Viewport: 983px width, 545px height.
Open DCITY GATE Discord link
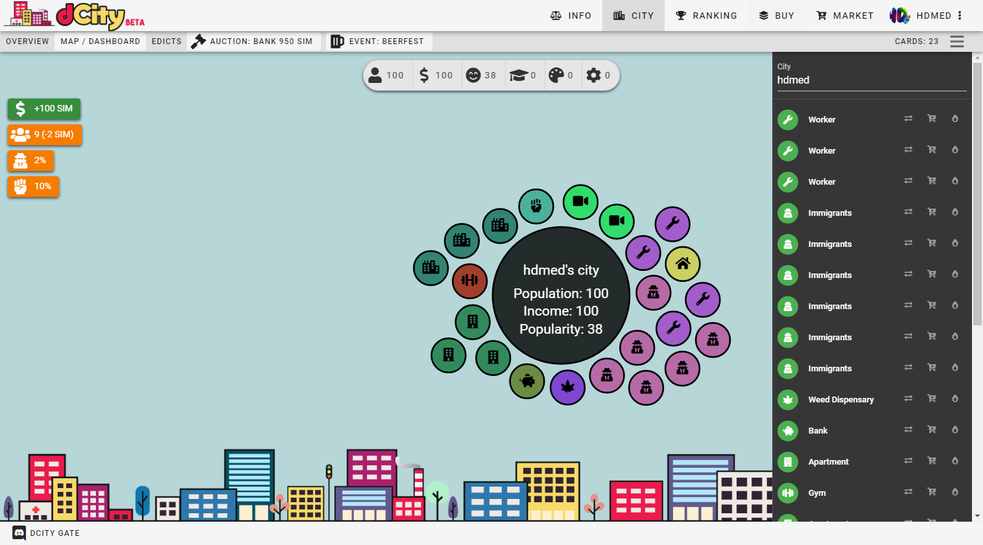[x=46, y=533]
